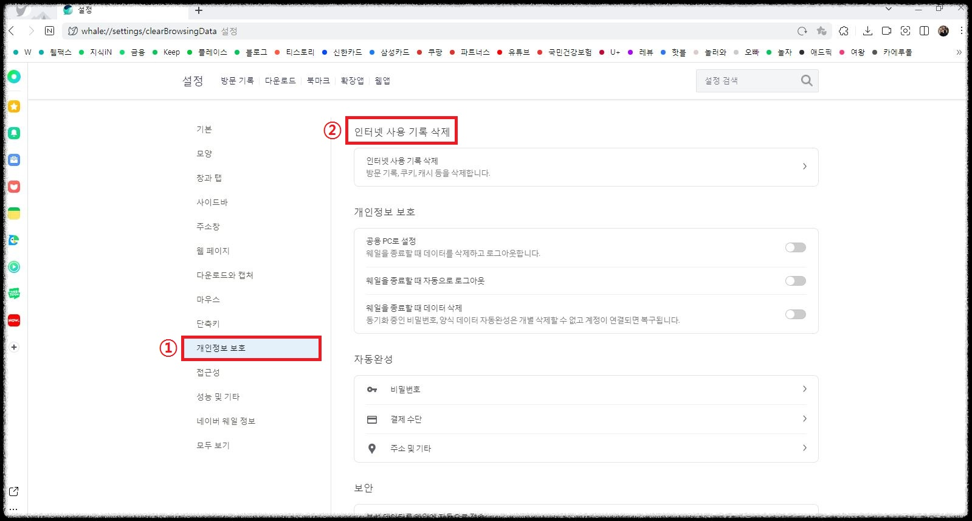972x521 pixels.
Task: Add a sidebar app with plus
Action: 14,347
